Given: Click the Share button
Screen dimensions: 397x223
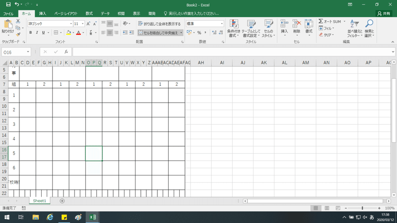Looking at the screenshot, I should click(384, 14).
